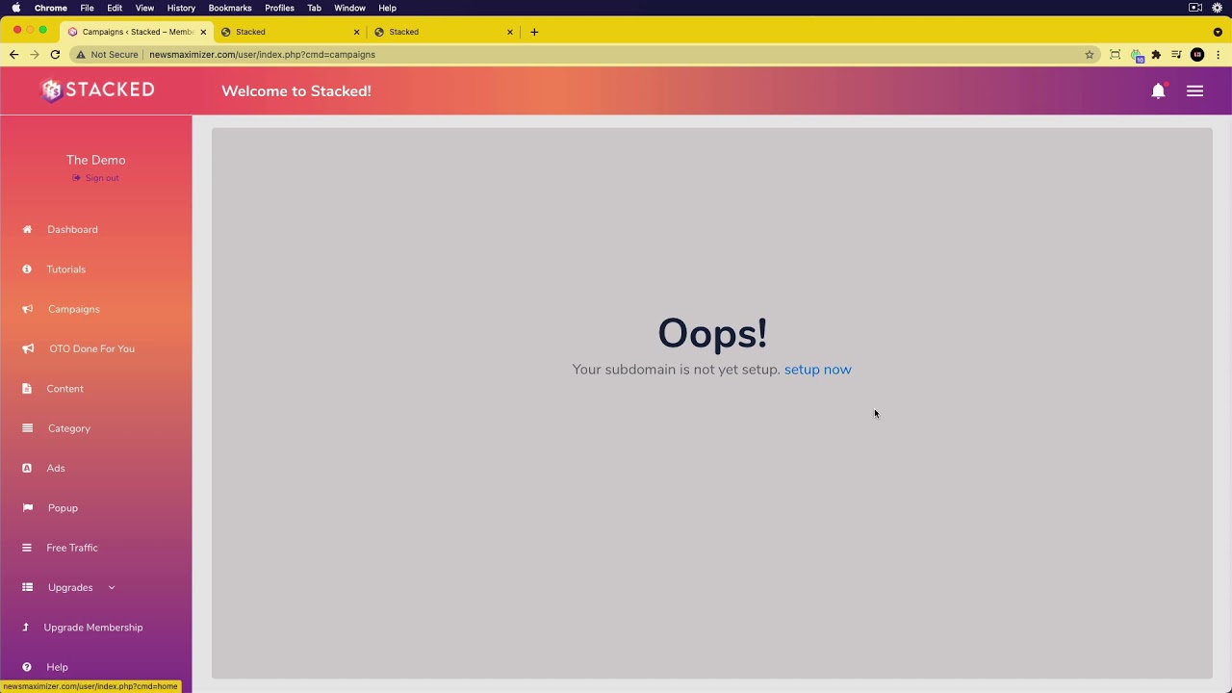Screen dimensions: 1232x693
Task: Click the Welcome to Stacked heading
Action: 296,91
